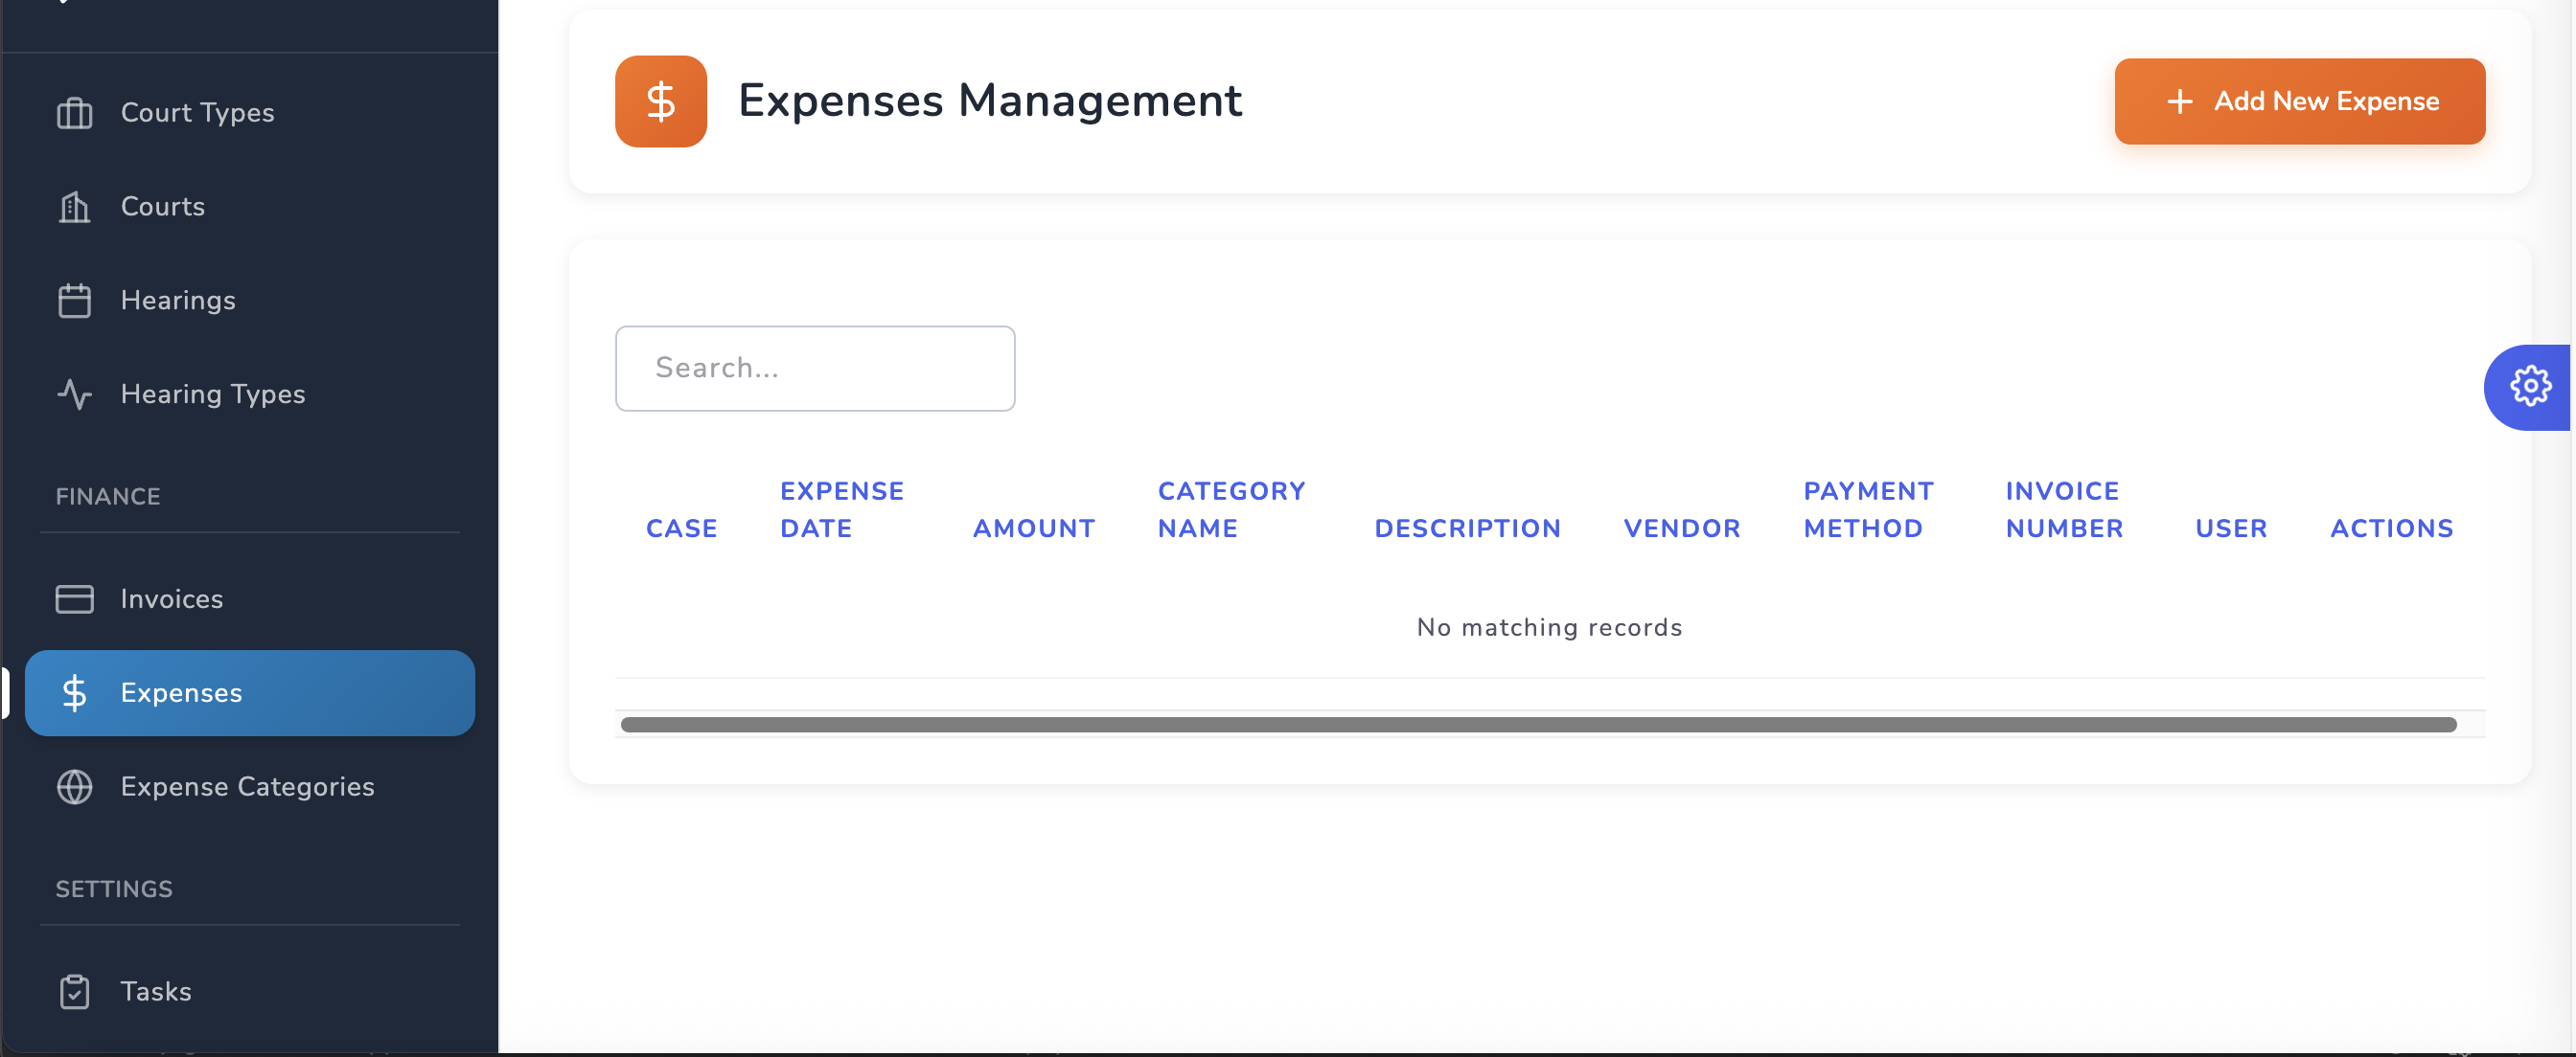Select the Hearing Types activity icon
Viewport: 2576px width, 1057px height.
74,394
